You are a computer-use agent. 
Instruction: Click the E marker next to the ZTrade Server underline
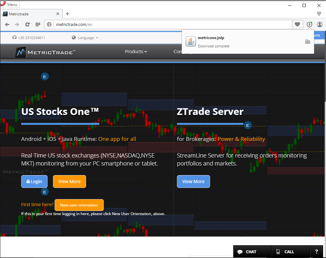point(248,125)
